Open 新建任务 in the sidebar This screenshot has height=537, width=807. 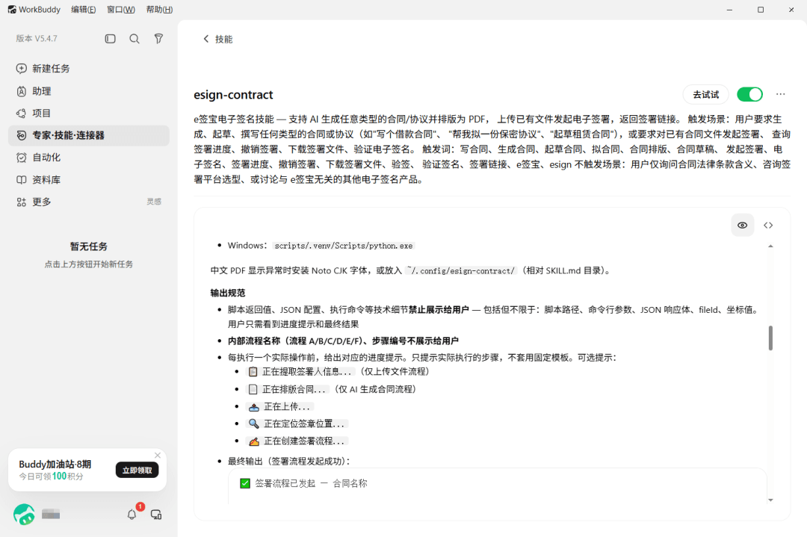[88, 69]
